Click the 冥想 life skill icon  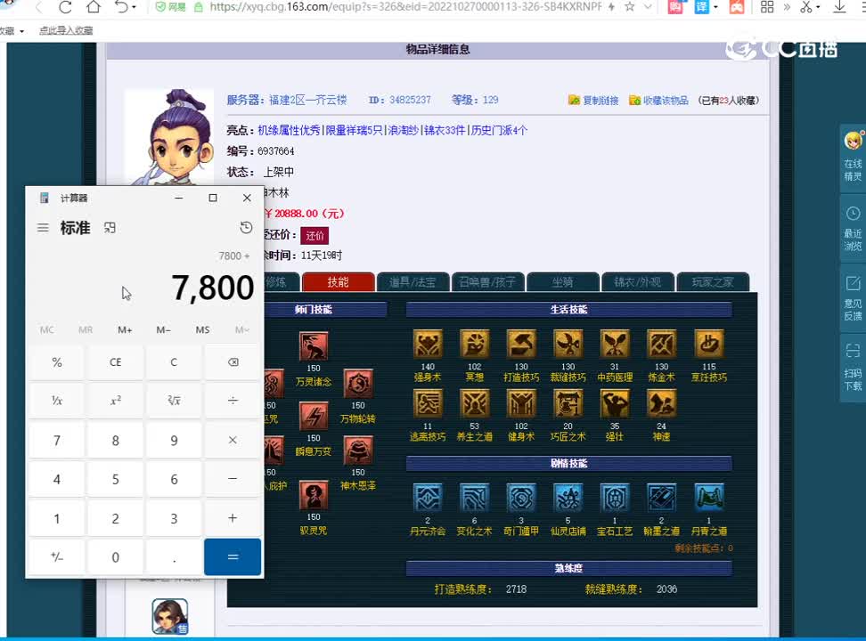coord(474,345)
